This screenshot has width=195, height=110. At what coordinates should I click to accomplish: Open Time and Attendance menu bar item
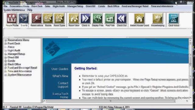[x=162, y=6]
